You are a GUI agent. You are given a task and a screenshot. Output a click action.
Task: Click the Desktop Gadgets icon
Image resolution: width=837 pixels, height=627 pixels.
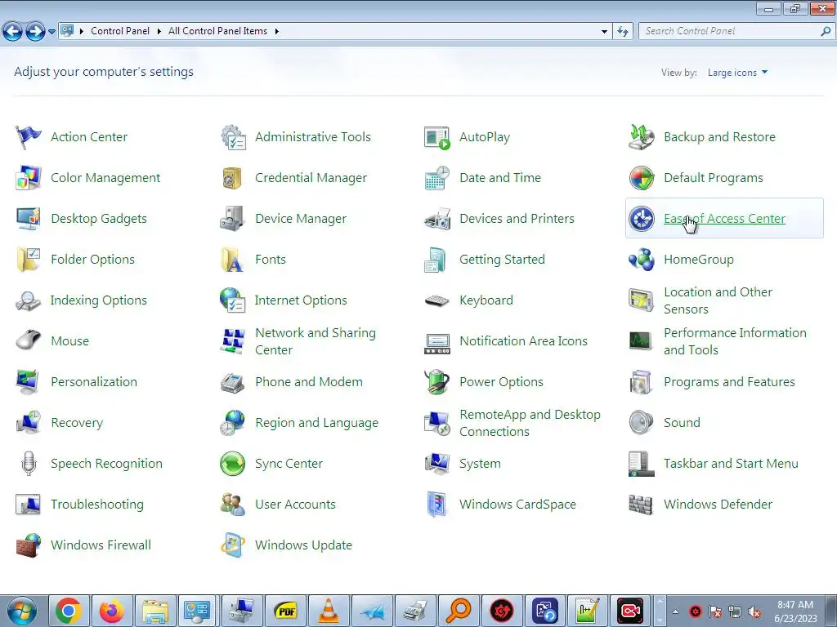tap(29, 219)
